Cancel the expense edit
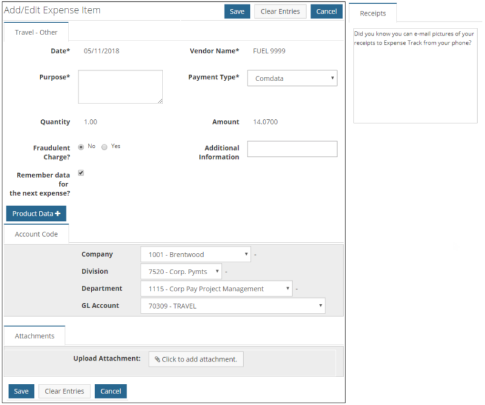This screenshot has height=405, width=485. pyautogui.click(x=326, y=11)
